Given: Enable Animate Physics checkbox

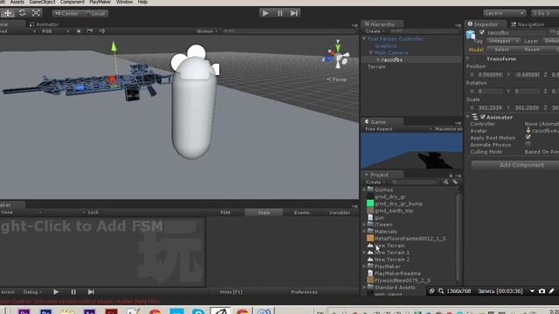Looking at the screenshot, I should [528, 144].
